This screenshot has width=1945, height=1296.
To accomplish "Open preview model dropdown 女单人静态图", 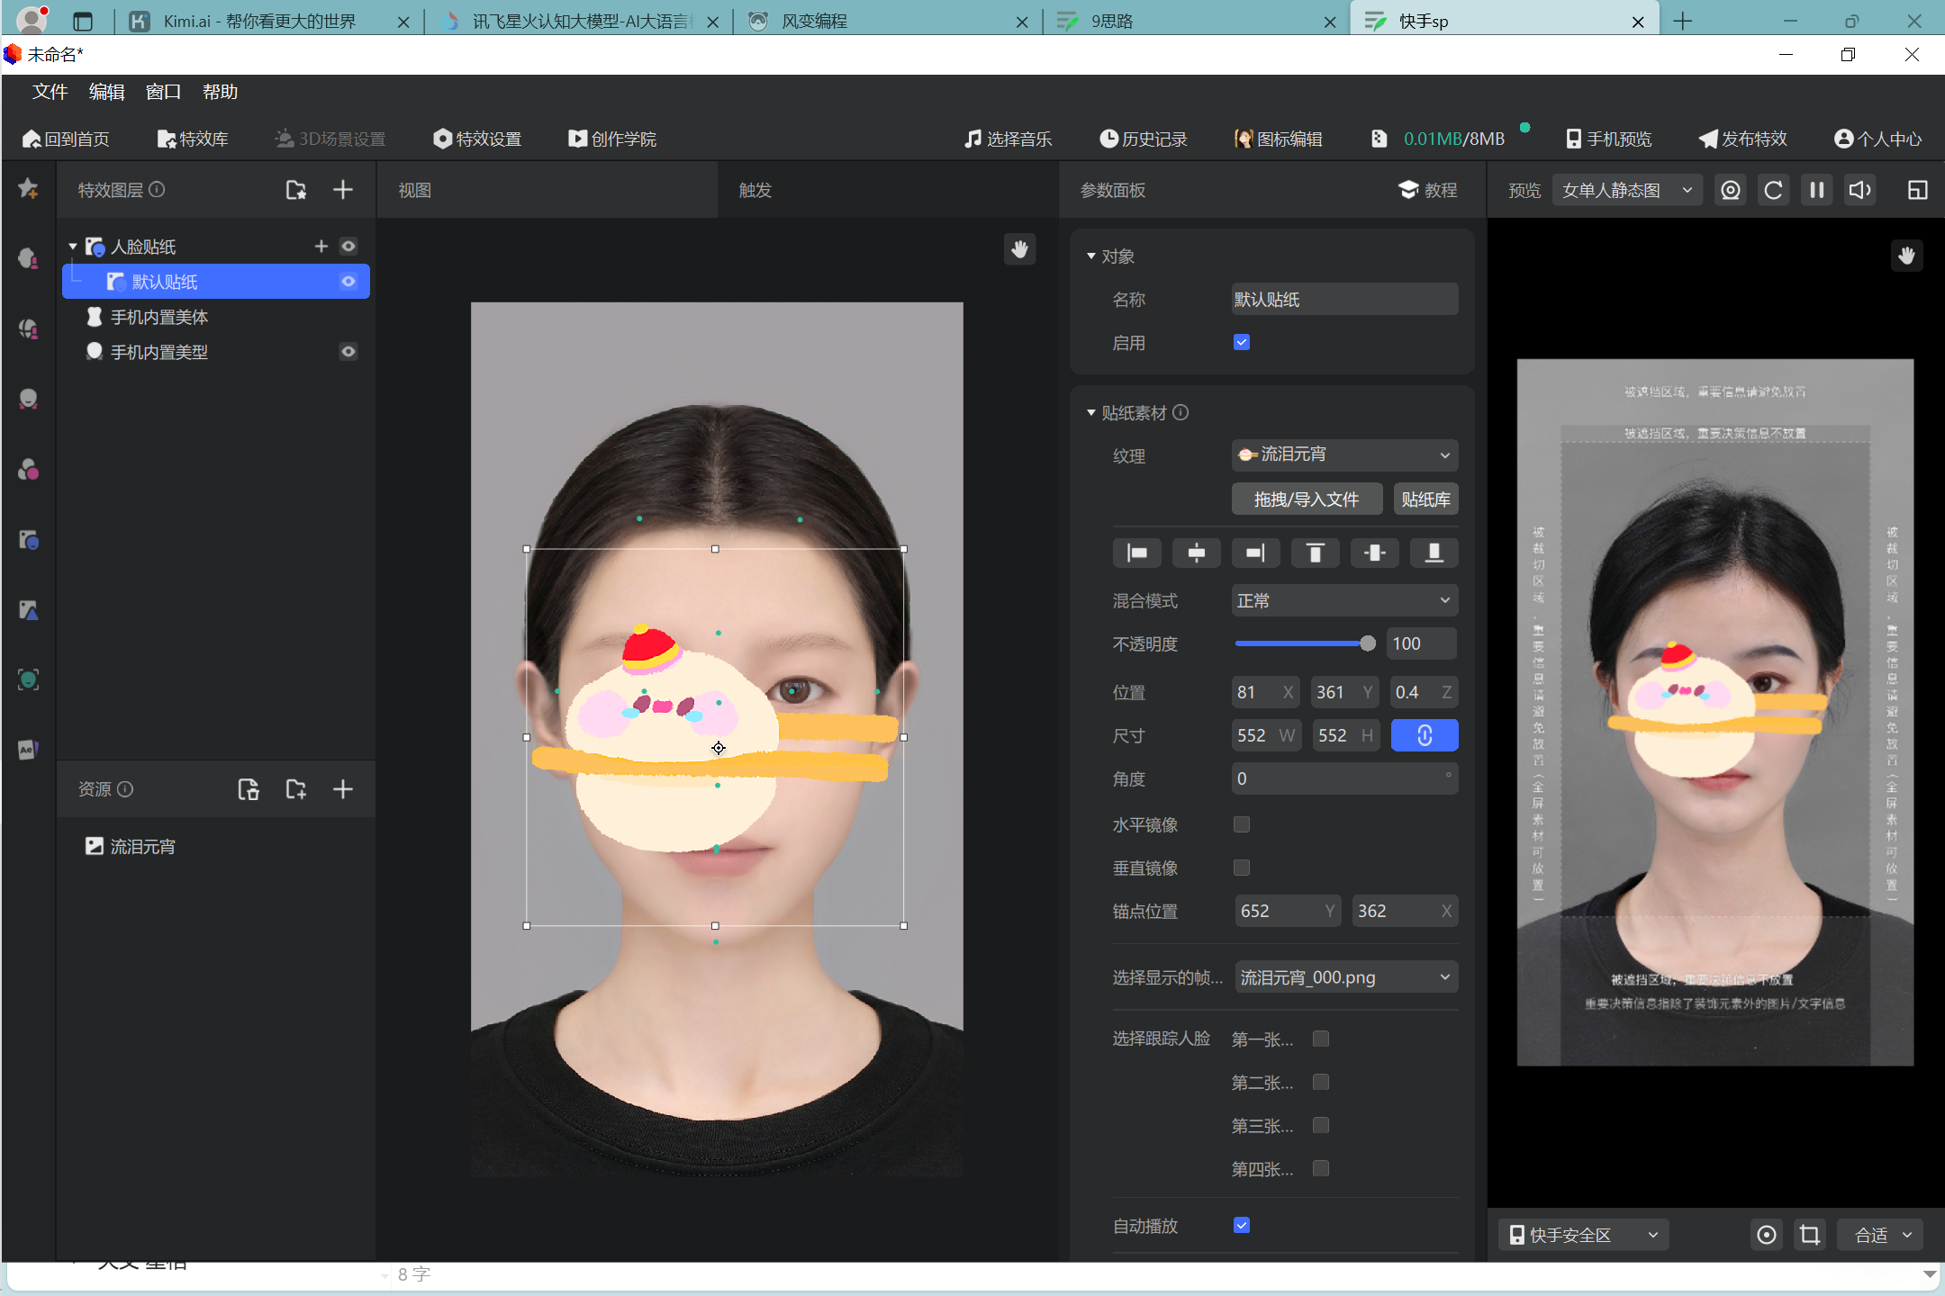I will coord(1627,190).
